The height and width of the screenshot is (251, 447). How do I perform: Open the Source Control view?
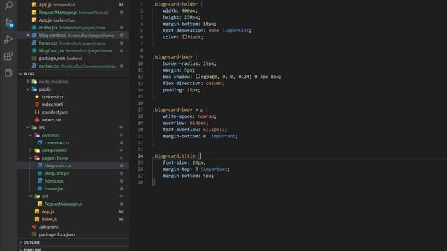click(x=8, y=22)
